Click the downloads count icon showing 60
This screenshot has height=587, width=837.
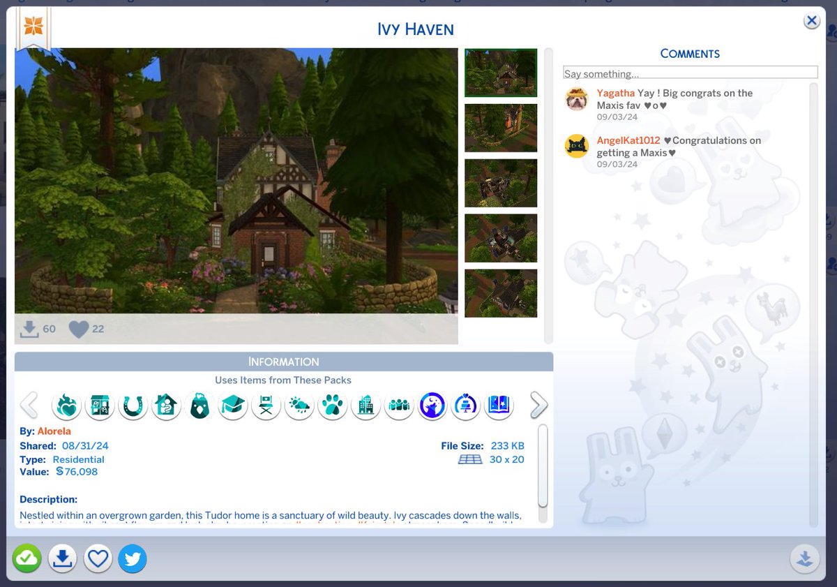(29, 329)
